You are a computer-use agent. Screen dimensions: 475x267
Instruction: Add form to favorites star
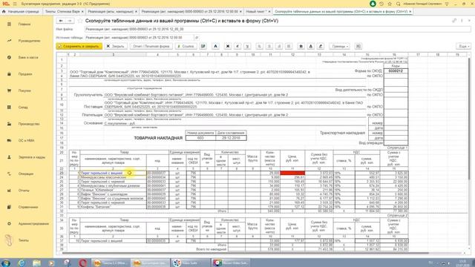click(x=80, y=21)
